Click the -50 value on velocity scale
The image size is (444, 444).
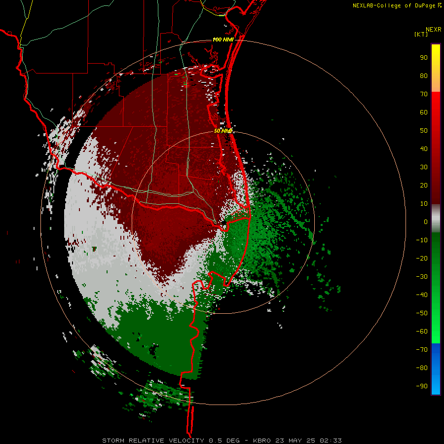point(422,313)
